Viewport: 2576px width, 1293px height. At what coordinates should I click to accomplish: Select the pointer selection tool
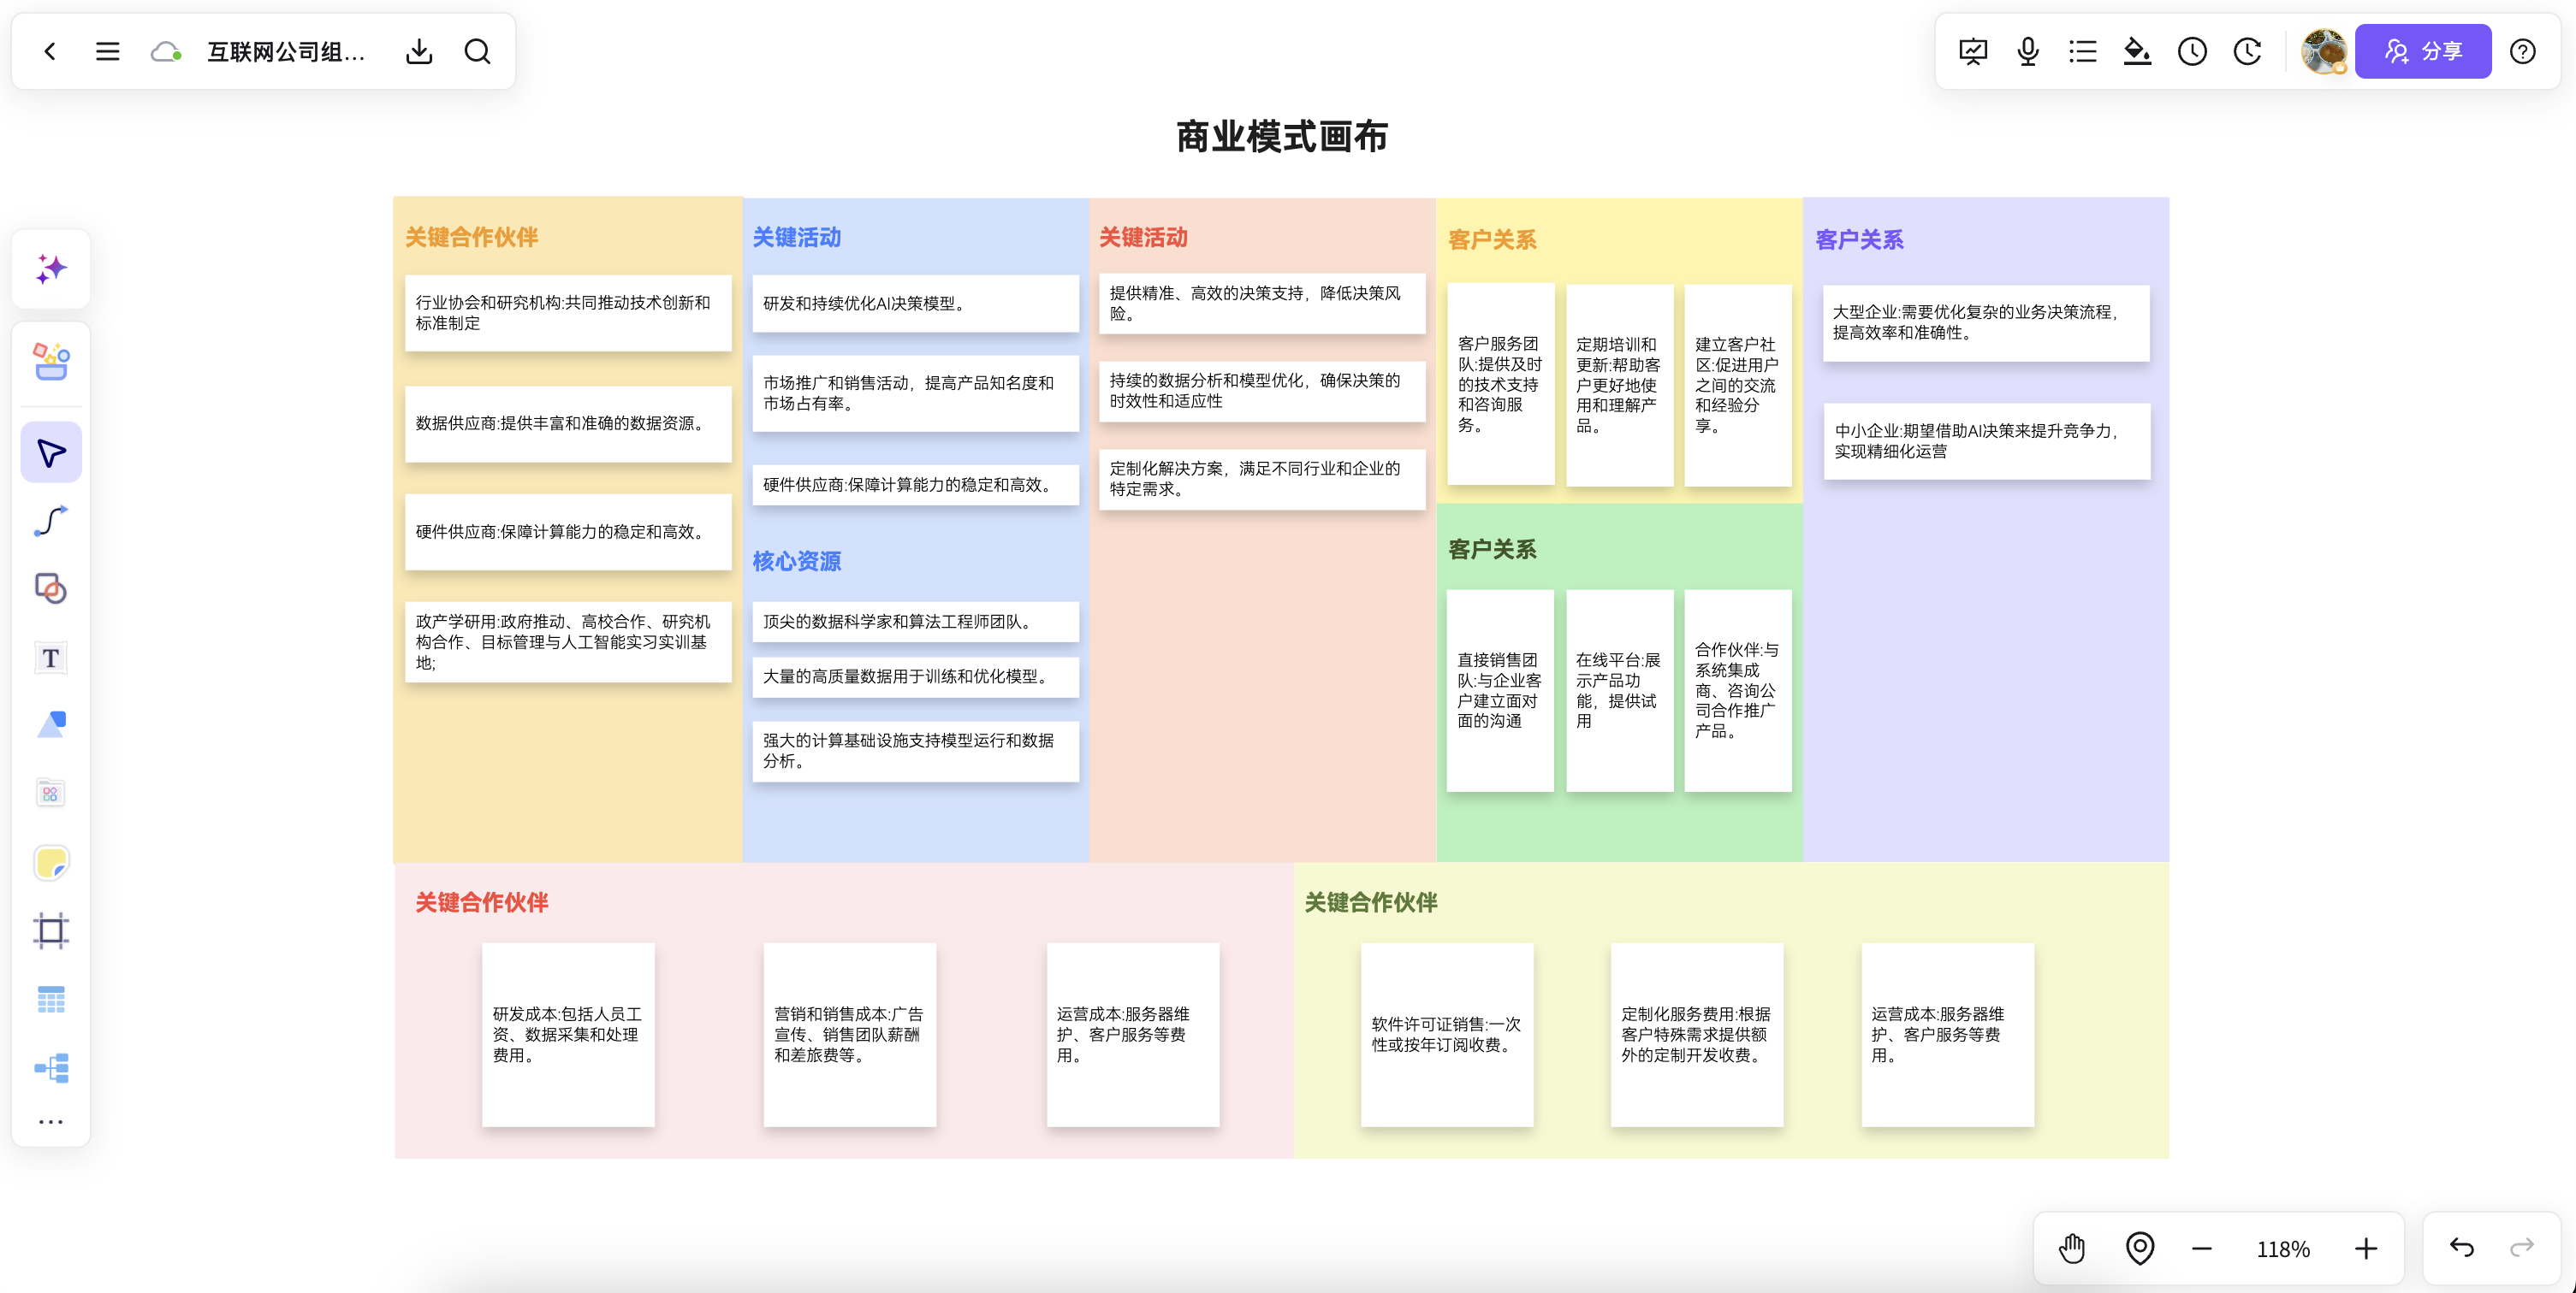[x=51, y=452]
